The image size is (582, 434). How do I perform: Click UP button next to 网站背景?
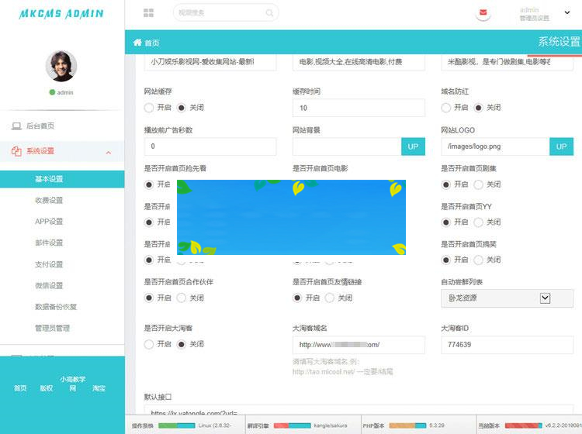pyautogui.click(x=413, y=146)
